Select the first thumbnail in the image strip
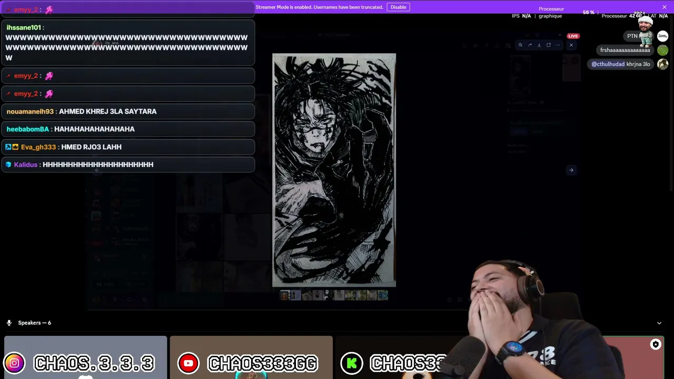 284,295
